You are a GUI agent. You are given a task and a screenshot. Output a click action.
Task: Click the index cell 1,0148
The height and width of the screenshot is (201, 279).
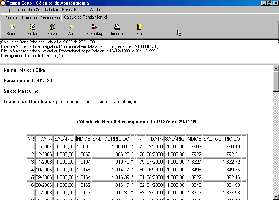pyautogui.click(x=83, y=170)
